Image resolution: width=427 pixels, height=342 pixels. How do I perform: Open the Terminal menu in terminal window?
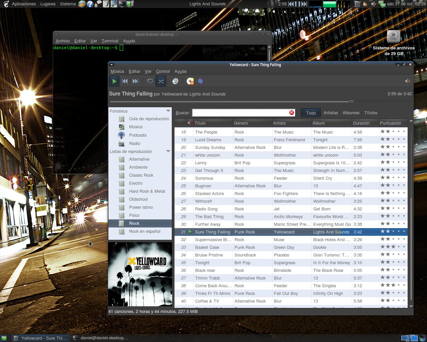(110, 41)
